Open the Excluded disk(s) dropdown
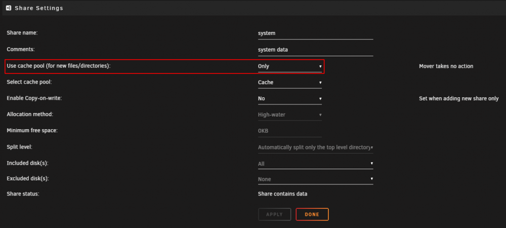The image size is (506, 228). (315, 179)
